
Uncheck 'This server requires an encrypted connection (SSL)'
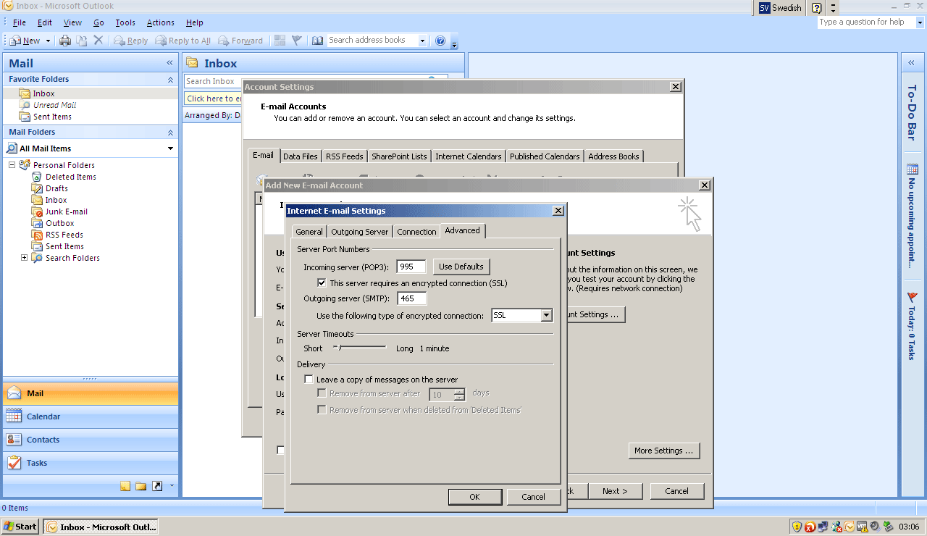(x=322, y=283)
